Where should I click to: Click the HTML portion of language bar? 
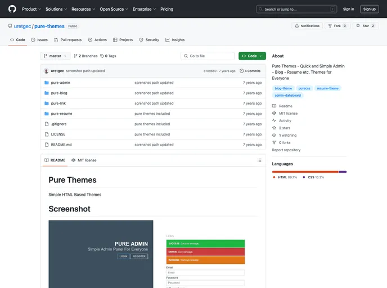coord(305,172)
